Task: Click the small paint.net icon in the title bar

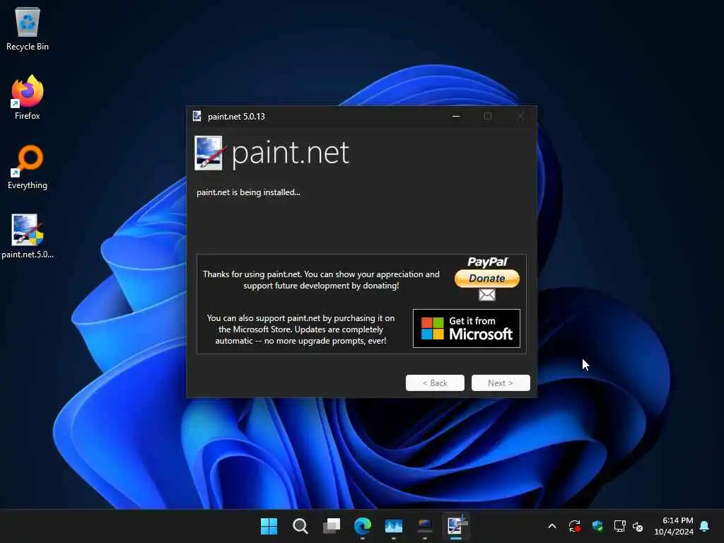Action: click(x=197, y=117)
